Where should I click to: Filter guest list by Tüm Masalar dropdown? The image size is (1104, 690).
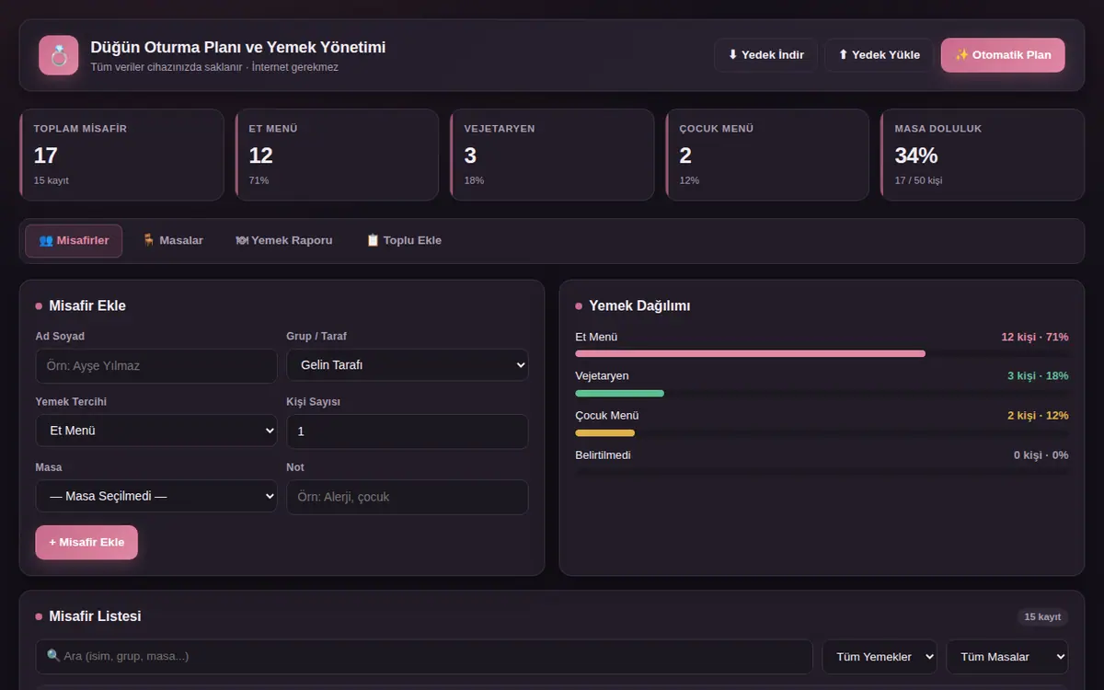[1007, 657]
